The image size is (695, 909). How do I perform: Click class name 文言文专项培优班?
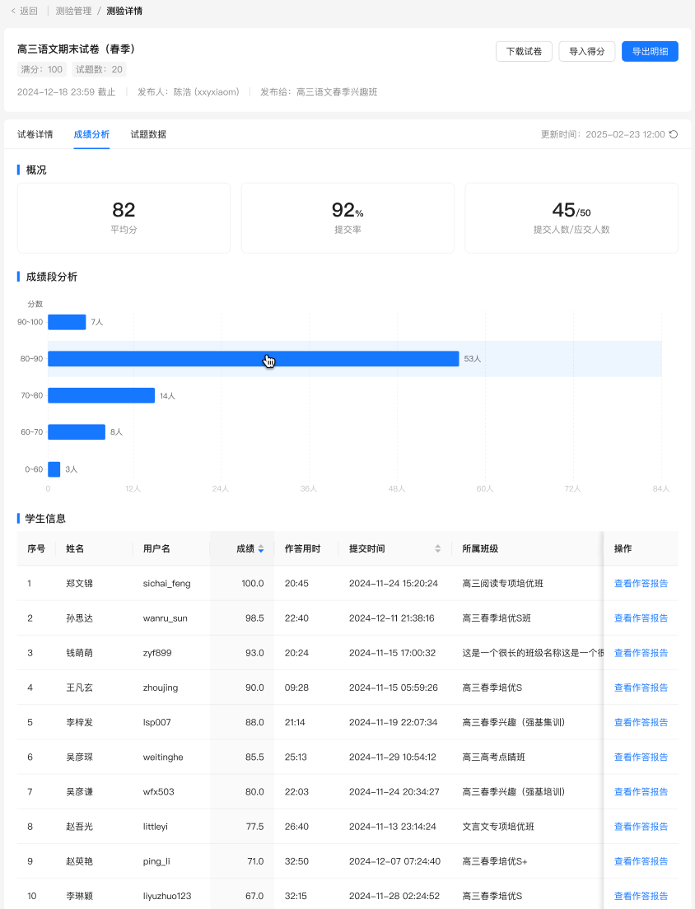(498, 827)
